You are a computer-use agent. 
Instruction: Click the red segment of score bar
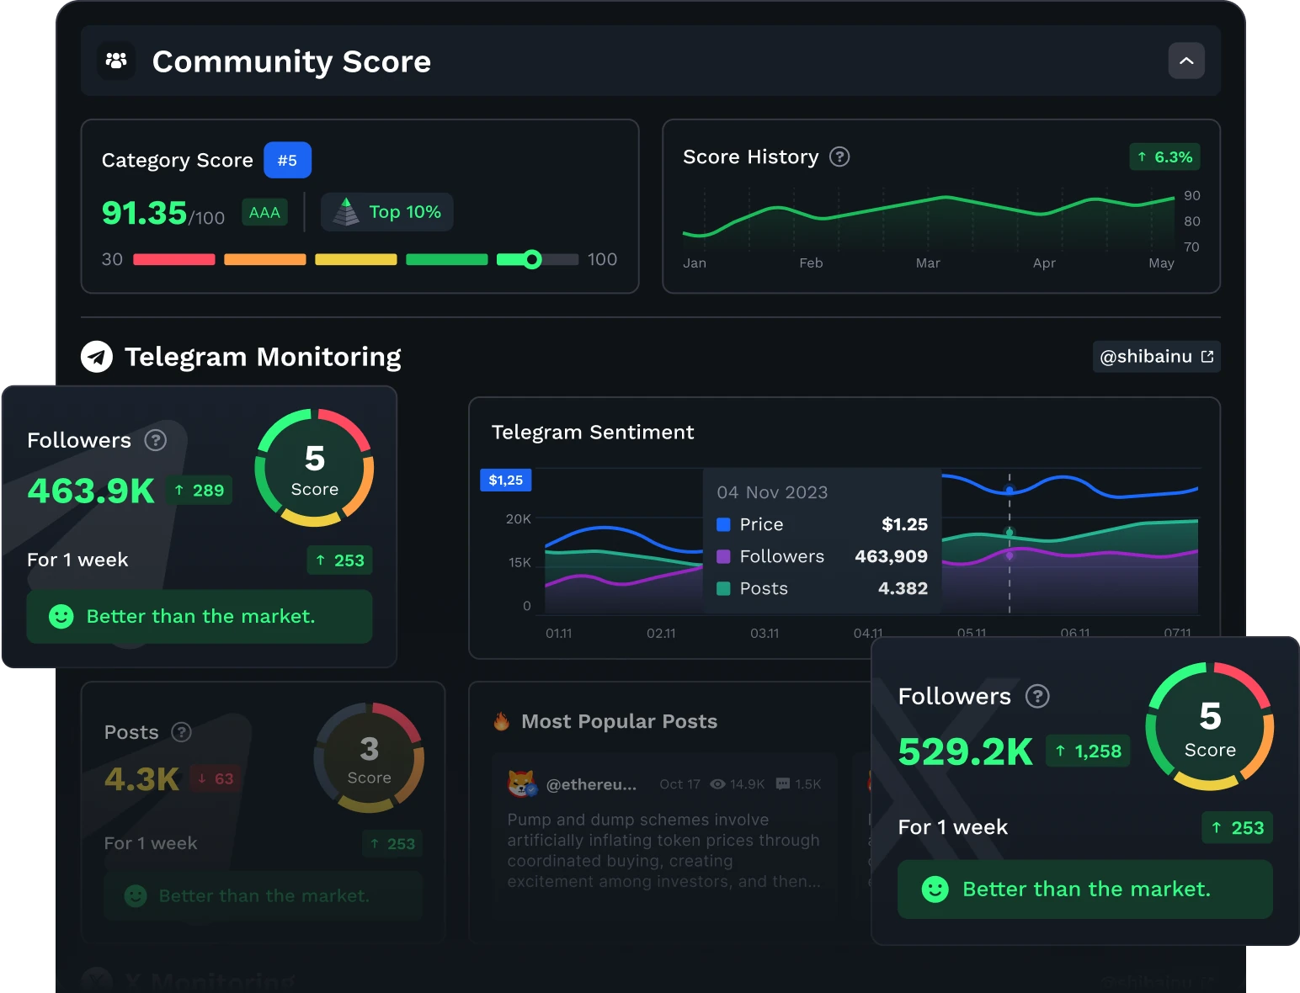[174, 259]
